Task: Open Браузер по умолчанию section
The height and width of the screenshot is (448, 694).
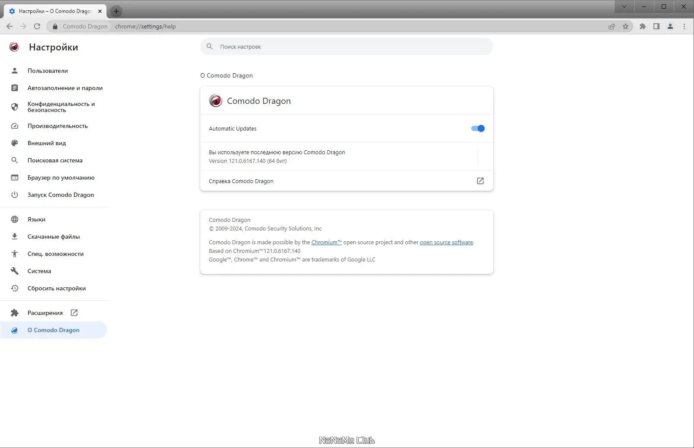Action: point(53,177)
